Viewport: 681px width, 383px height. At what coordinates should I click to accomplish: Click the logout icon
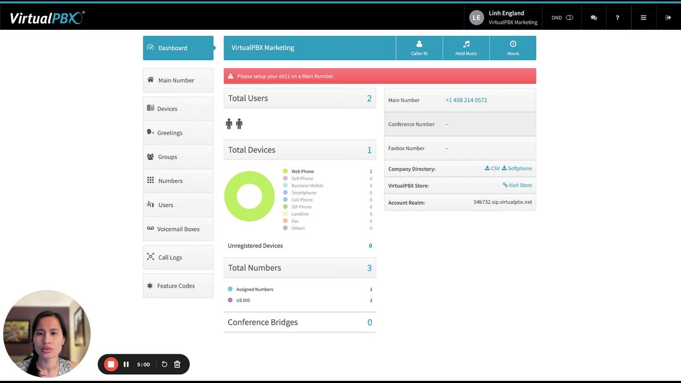(x=668, y=18)
